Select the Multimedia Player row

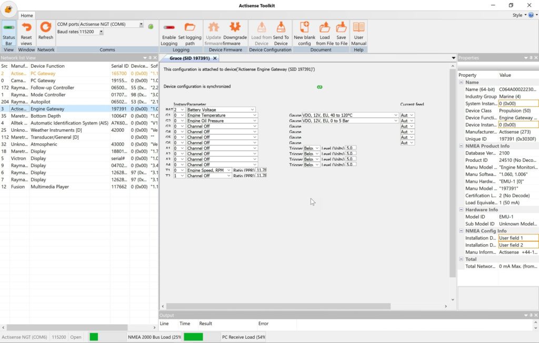coord(79,187)
